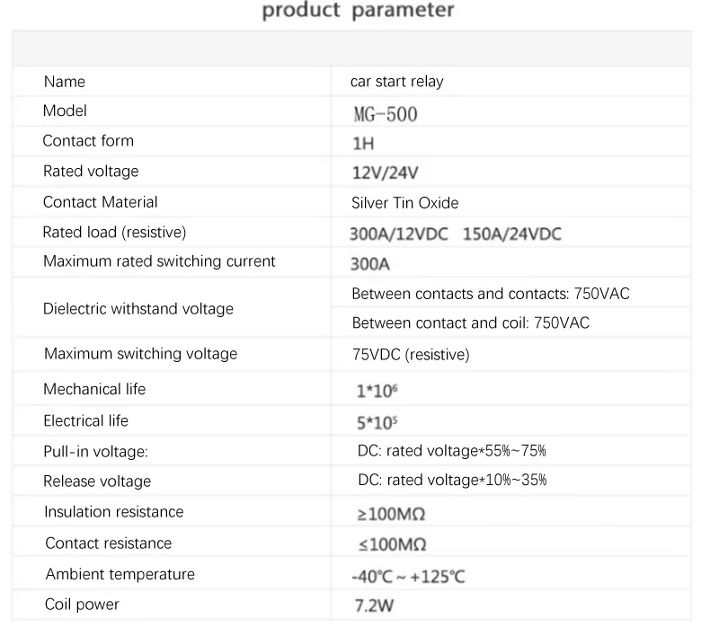Click the 12V/24V rated voltage value
The image size is (719, 627).
[386, 172]
